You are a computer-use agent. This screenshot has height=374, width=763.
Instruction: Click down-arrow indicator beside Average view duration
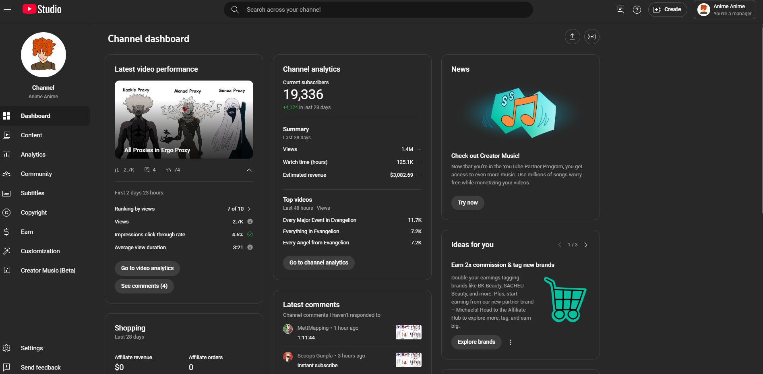pos(250,247)
